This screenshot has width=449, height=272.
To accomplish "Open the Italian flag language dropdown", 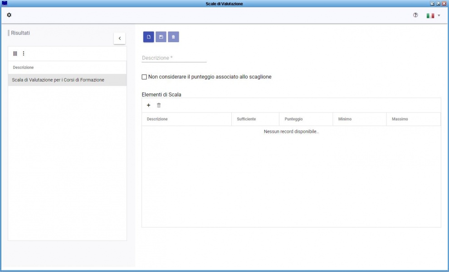I will 433,15.
